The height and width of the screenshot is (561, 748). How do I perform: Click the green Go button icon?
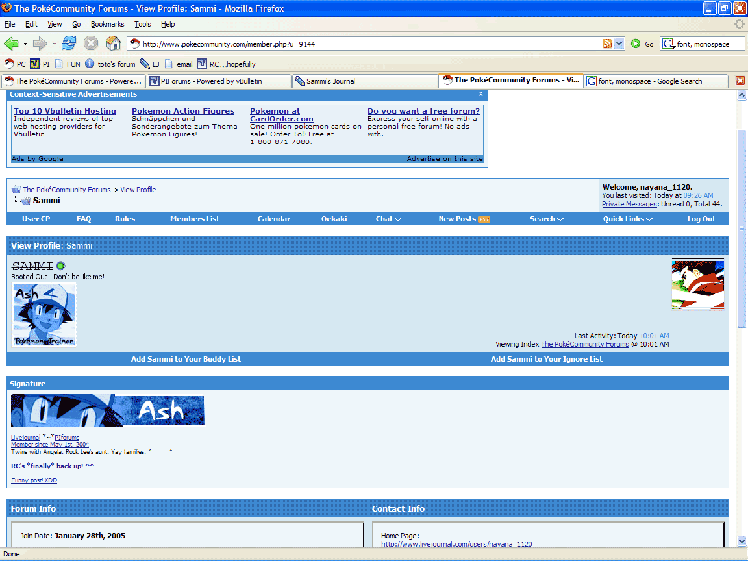coord(636,44)
